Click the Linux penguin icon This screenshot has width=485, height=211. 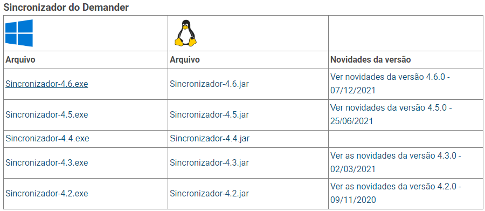(x=185, y=33)
